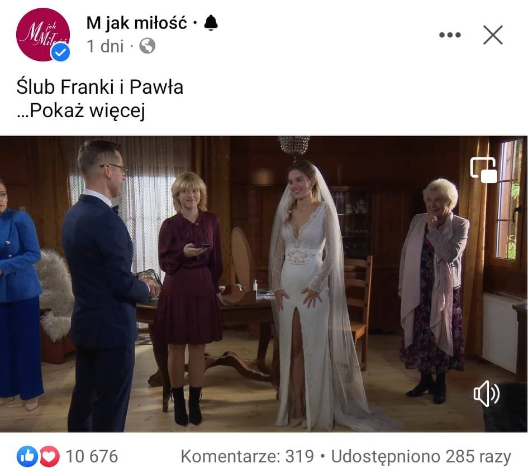Switch video to picture-in-picture mode
This screenshot has width=528, height=472.
click(x=484, y=170)
